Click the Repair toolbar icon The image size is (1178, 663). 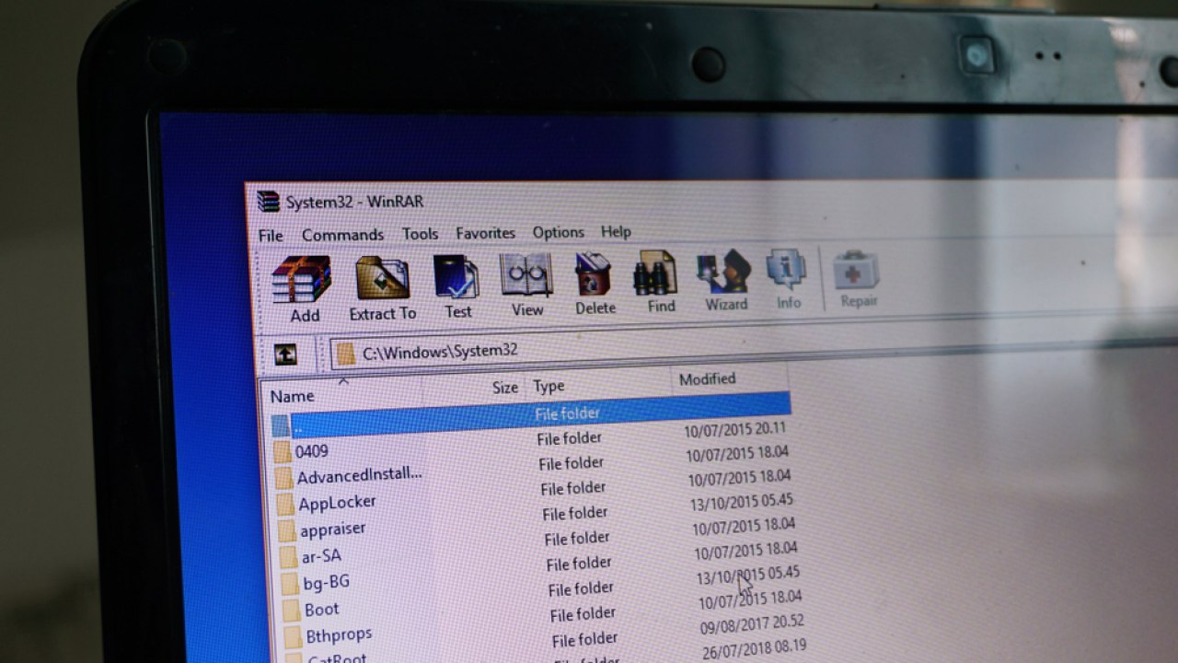[857, 273]
